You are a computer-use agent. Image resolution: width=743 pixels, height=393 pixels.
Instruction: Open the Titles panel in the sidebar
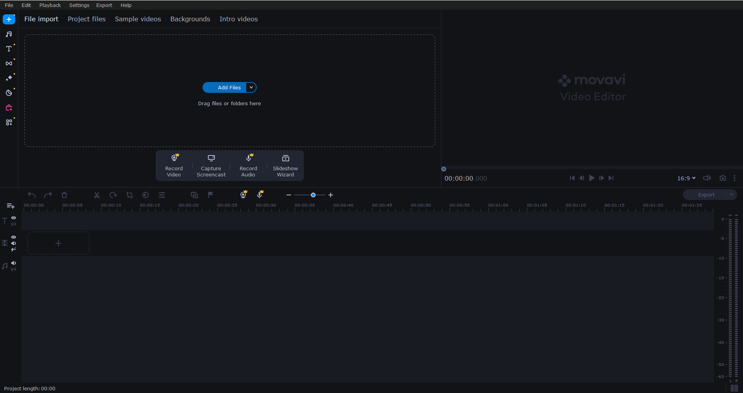[9, 49]
